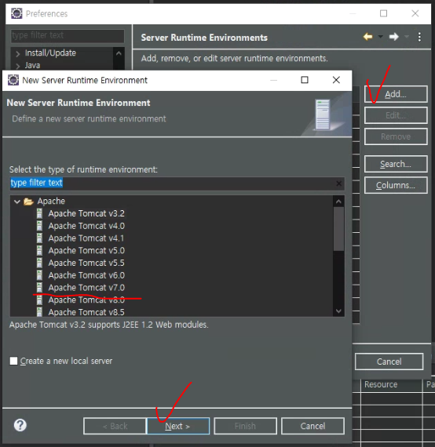
Task: Maximize the New Server Runtime Environment dialog
Action: click(305, 80)
